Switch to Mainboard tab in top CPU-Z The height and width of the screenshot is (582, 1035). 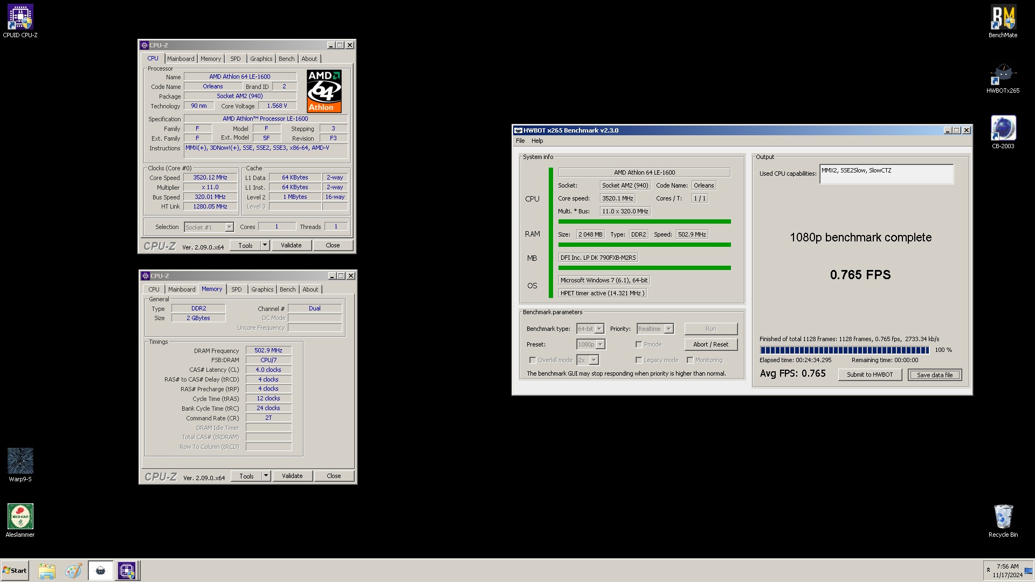pos(181,59)
